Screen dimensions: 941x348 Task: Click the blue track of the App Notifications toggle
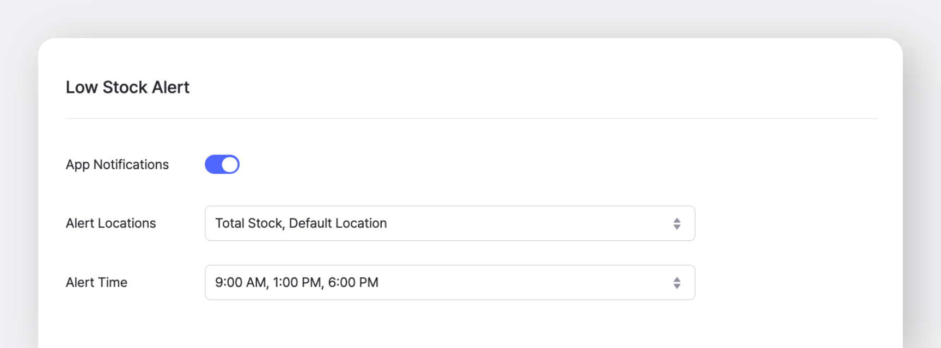click(x=213, y=164)
